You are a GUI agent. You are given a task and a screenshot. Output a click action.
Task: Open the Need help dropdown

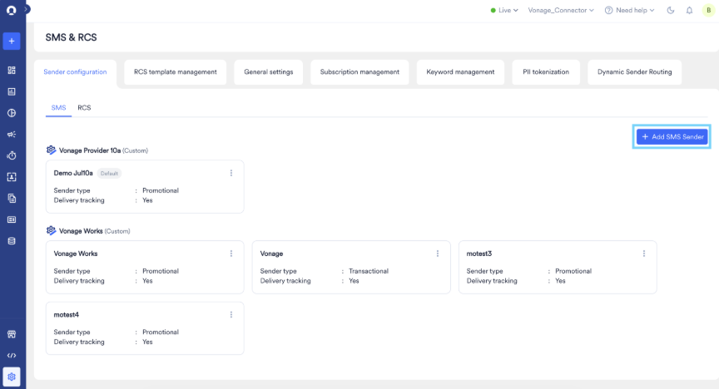tap(630, 10)
